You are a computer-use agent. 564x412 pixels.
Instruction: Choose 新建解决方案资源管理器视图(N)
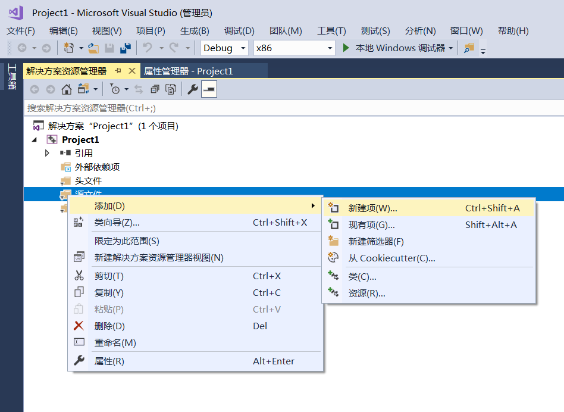tap(195, 258)
